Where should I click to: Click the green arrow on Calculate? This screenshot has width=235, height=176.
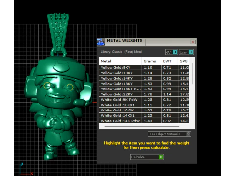click(x=161, y=157)
